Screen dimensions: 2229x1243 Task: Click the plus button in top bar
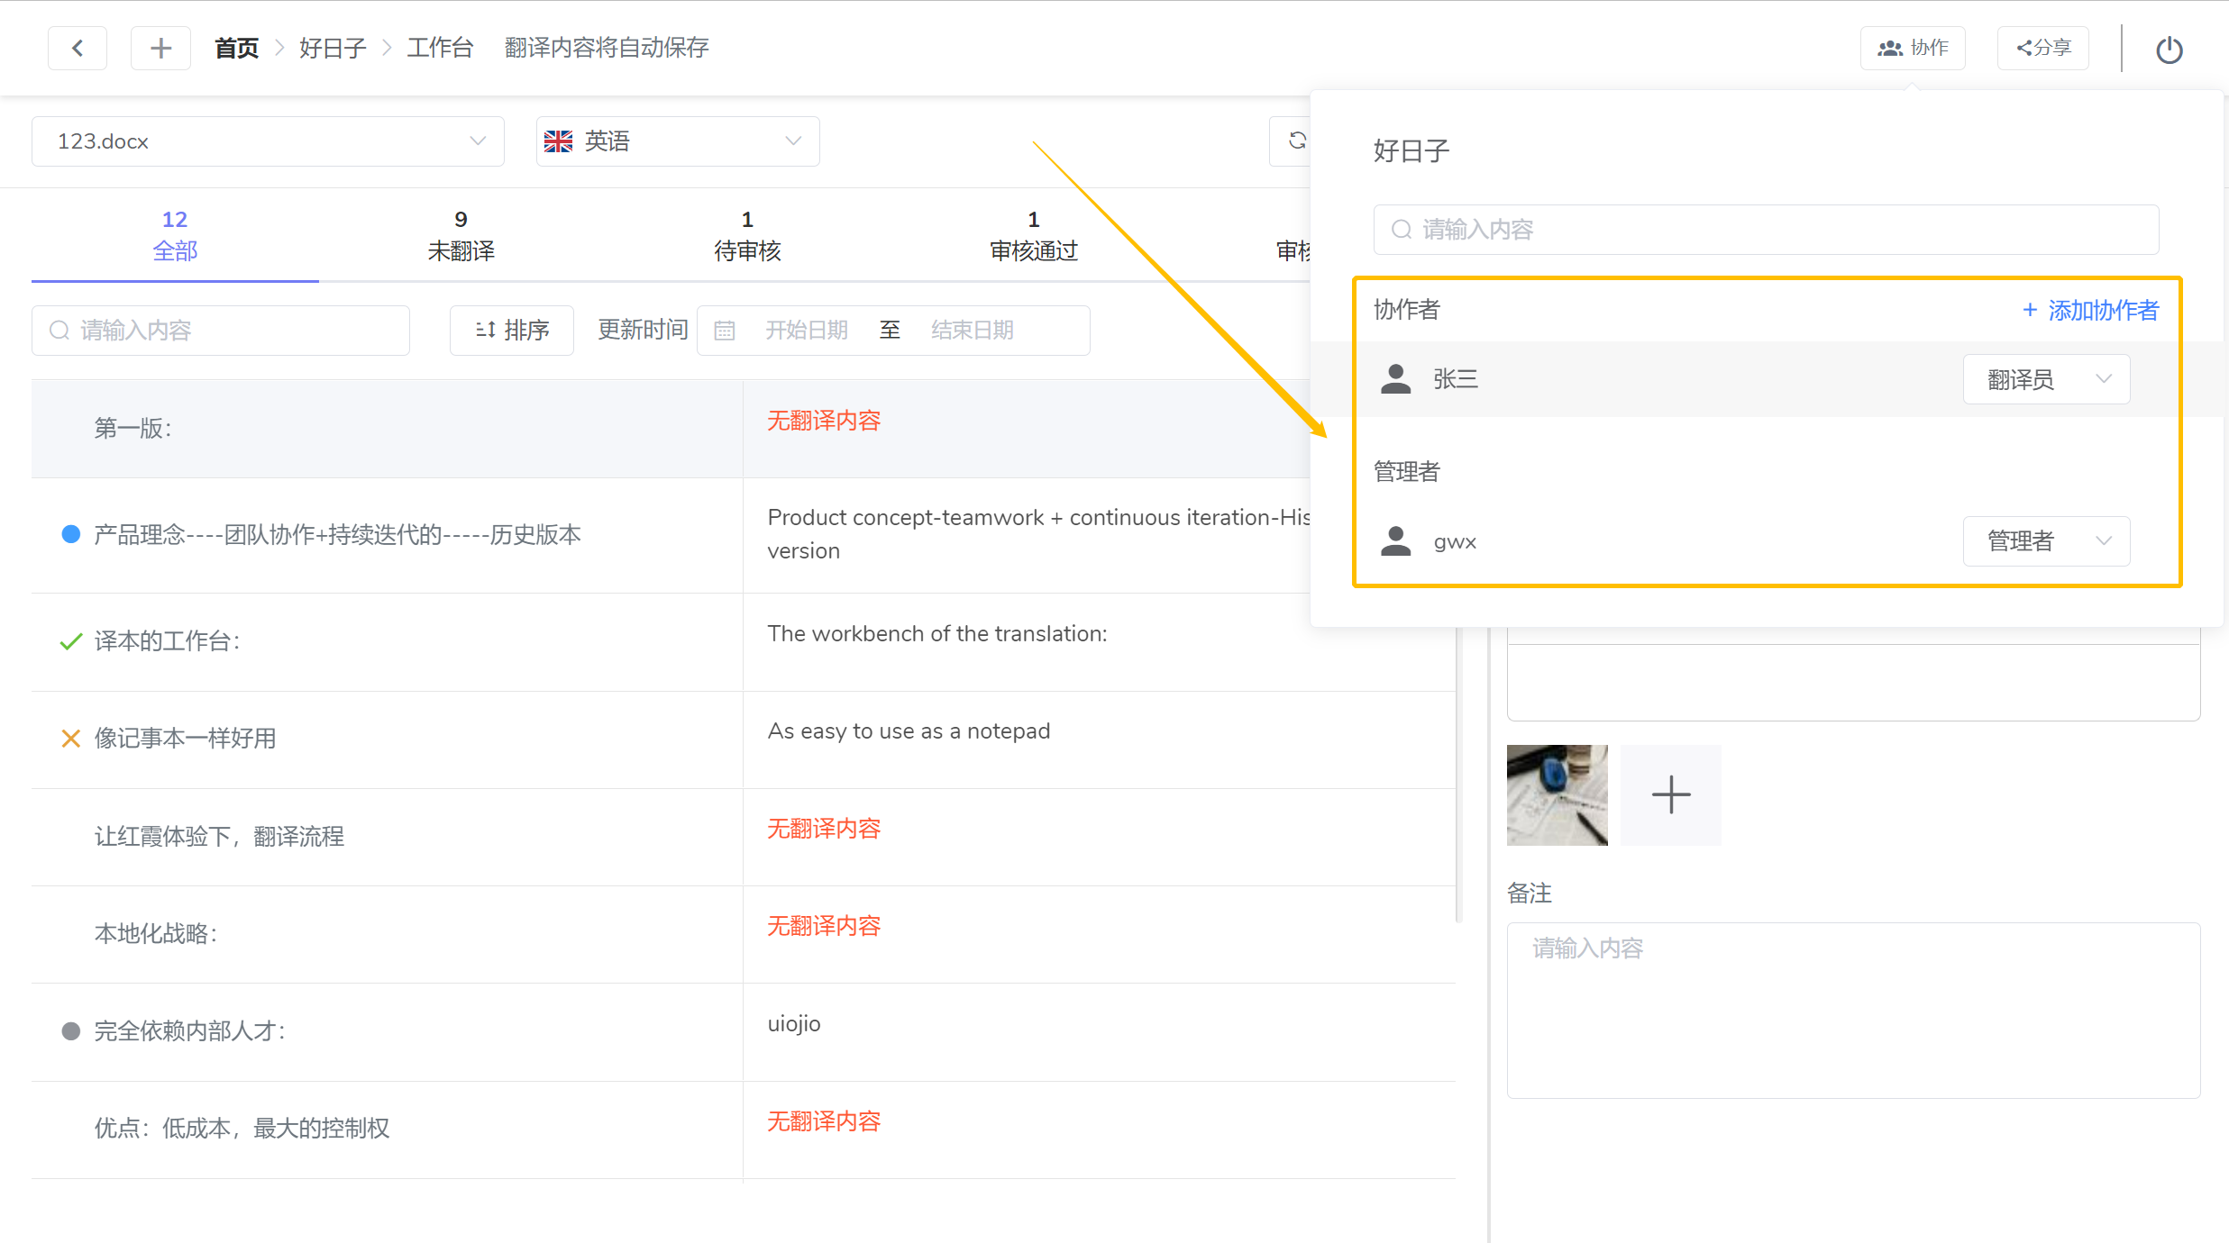[160, 48]
